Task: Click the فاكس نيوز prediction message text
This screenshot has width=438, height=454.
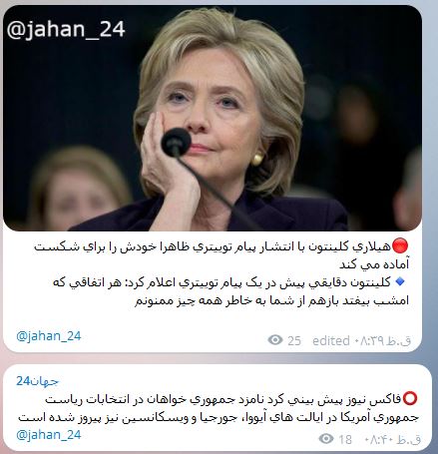Action: [219, 408]
